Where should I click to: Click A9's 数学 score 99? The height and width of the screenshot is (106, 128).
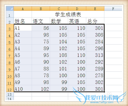(x=59, y=82)
